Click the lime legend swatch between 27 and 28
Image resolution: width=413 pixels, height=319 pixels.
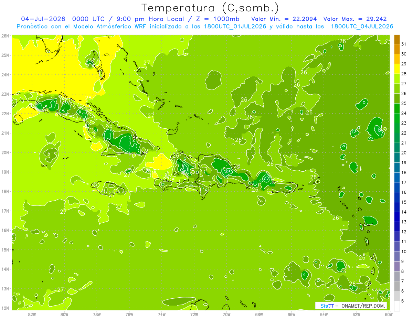397,78
